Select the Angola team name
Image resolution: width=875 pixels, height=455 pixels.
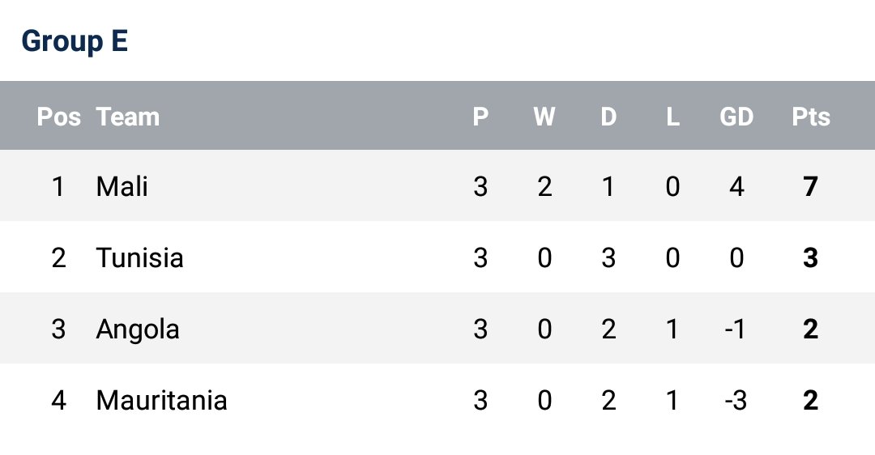point(138,330)
